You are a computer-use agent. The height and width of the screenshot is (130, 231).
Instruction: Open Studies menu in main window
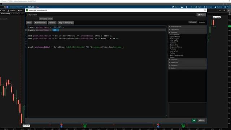pyautogui.click(x=218, y=7)
